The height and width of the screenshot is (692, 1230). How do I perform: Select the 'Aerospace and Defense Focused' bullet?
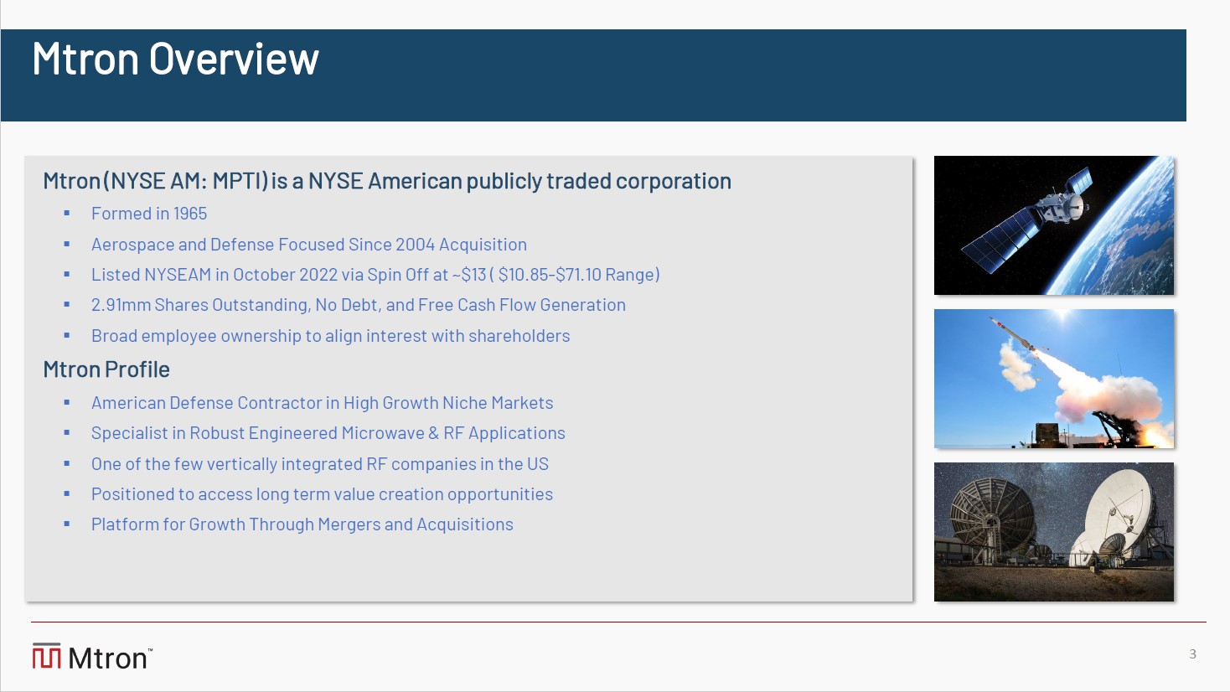pyautogui.click(x=308, y=245)
